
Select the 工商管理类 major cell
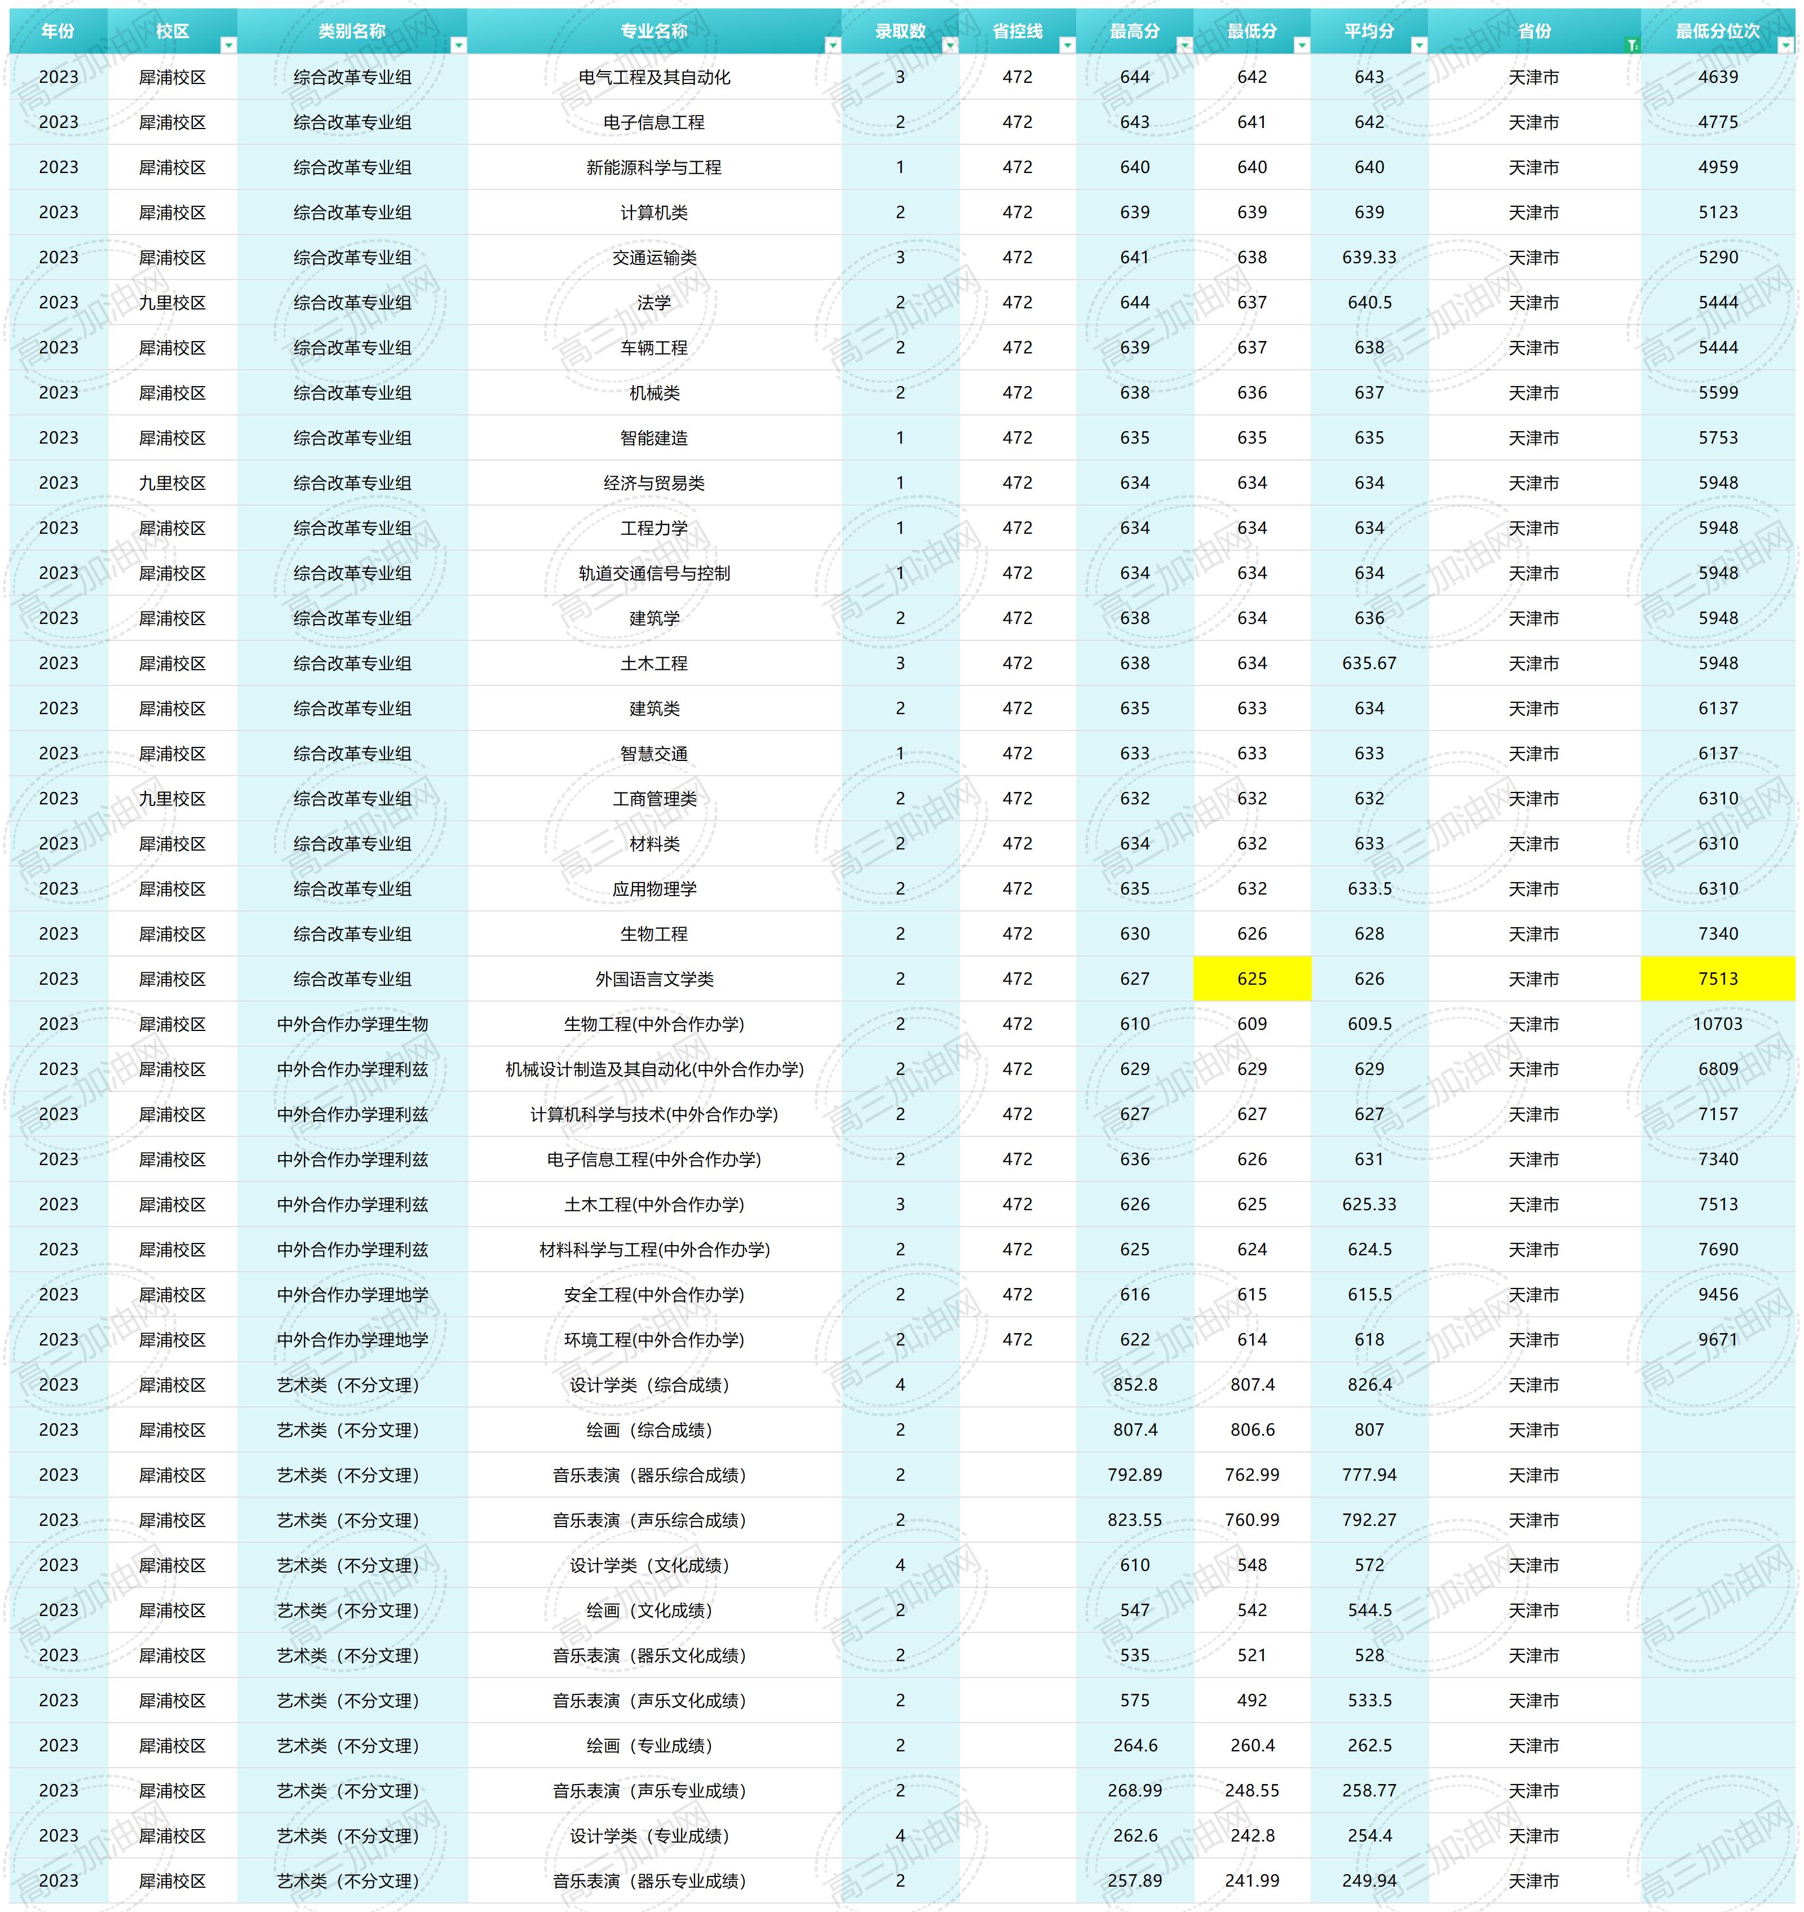[655, 798]
